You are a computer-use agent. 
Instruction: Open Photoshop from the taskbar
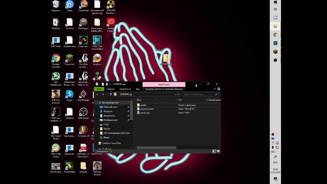point(275,43)
